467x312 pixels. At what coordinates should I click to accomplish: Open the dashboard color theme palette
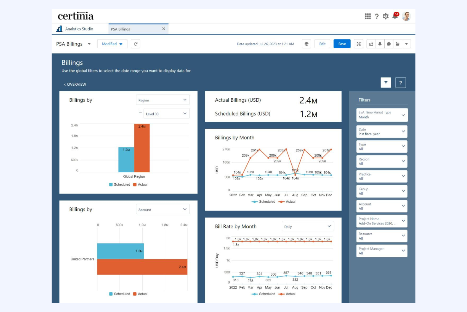pyautogui.click(x=306, y=44)
